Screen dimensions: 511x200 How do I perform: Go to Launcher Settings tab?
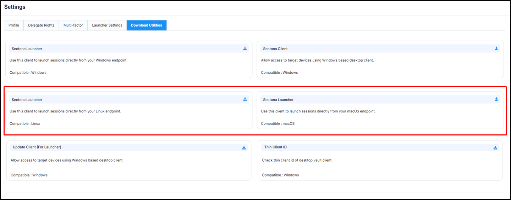pos(107,25)
